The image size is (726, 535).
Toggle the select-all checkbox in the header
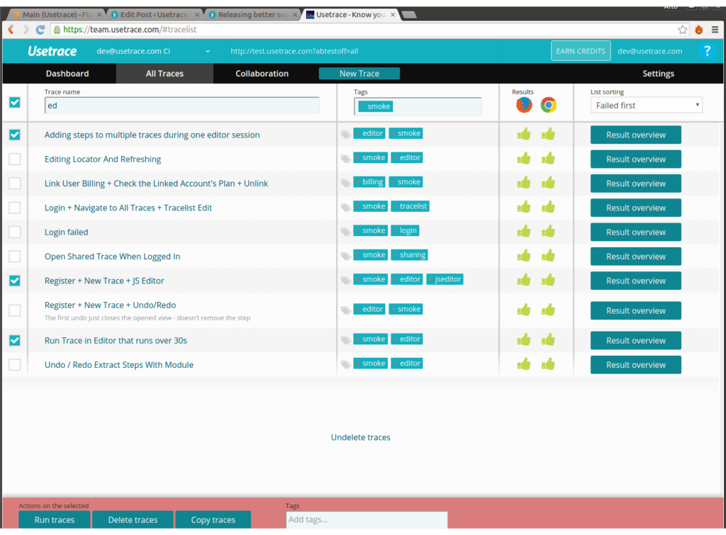(15, 103)
